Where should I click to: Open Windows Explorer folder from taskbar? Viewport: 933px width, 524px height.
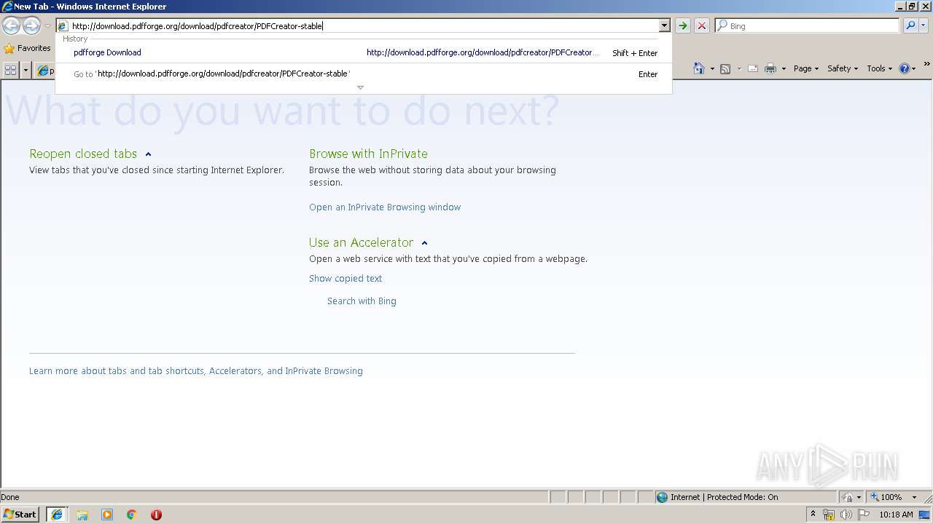[x=82, y=515]
